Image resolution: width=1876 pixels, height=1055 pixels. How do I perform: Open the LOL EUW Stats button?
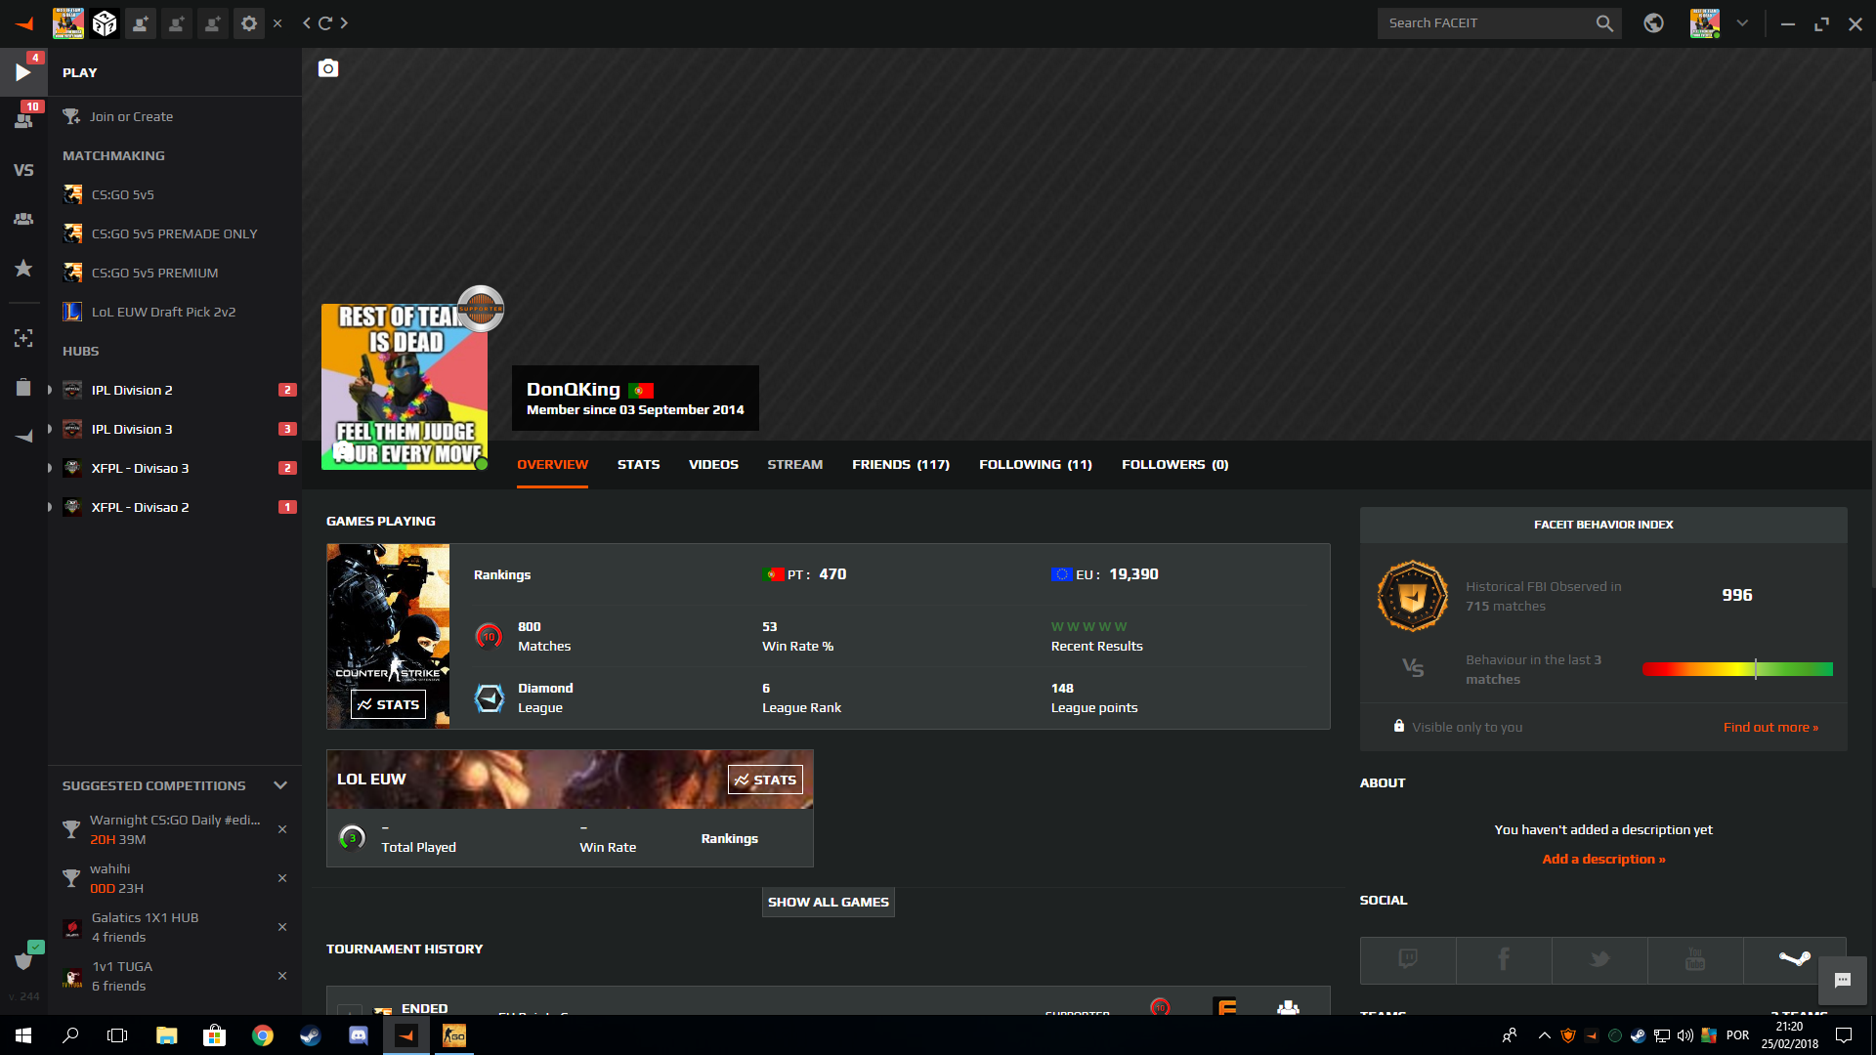pos(765,780)
